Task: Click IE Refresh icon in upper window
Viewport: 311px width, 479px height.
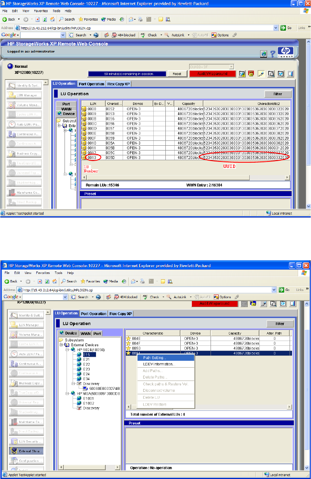Action: click(x=45, y=19)
